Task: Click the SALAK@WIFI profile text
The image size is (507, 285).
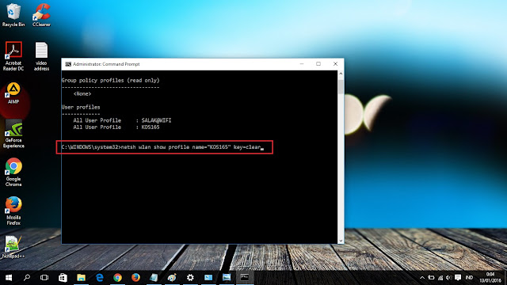Action: point(156,120)
